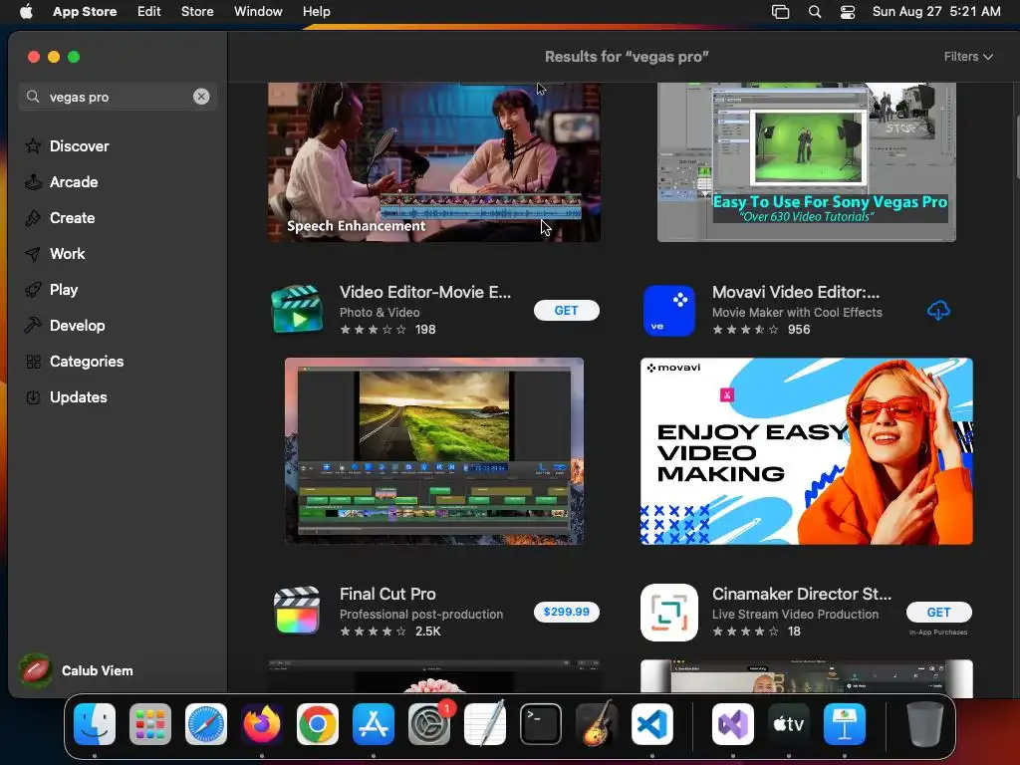The image size is (1020, 765).
Task: Open Apple TV from the Dock
Action: pos(789,724)
